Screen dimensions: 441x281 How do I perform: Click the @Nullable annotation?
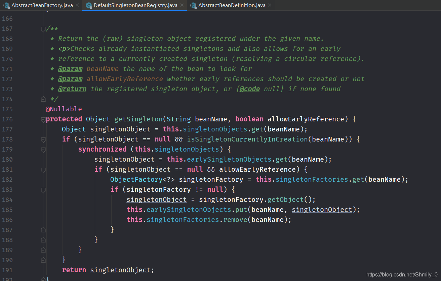[64, 109]
